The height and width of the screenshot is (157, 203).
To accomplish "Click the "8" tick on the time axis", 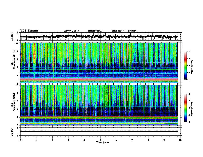I will click(x=148, y=140).
